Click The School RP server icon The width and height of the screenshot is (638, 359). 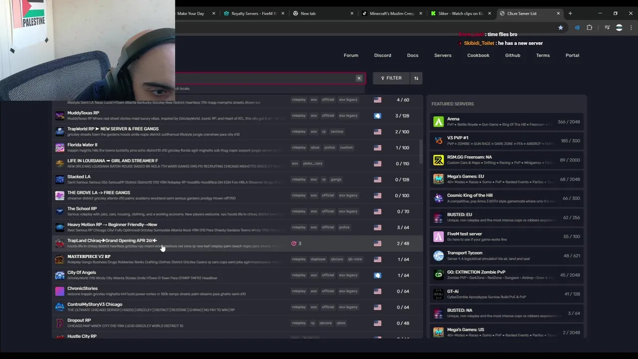60,211
